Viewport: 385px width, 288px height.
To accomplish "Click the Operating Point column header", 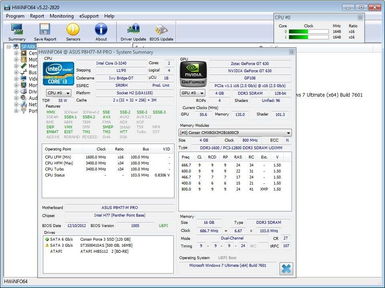I will (63, 149).
